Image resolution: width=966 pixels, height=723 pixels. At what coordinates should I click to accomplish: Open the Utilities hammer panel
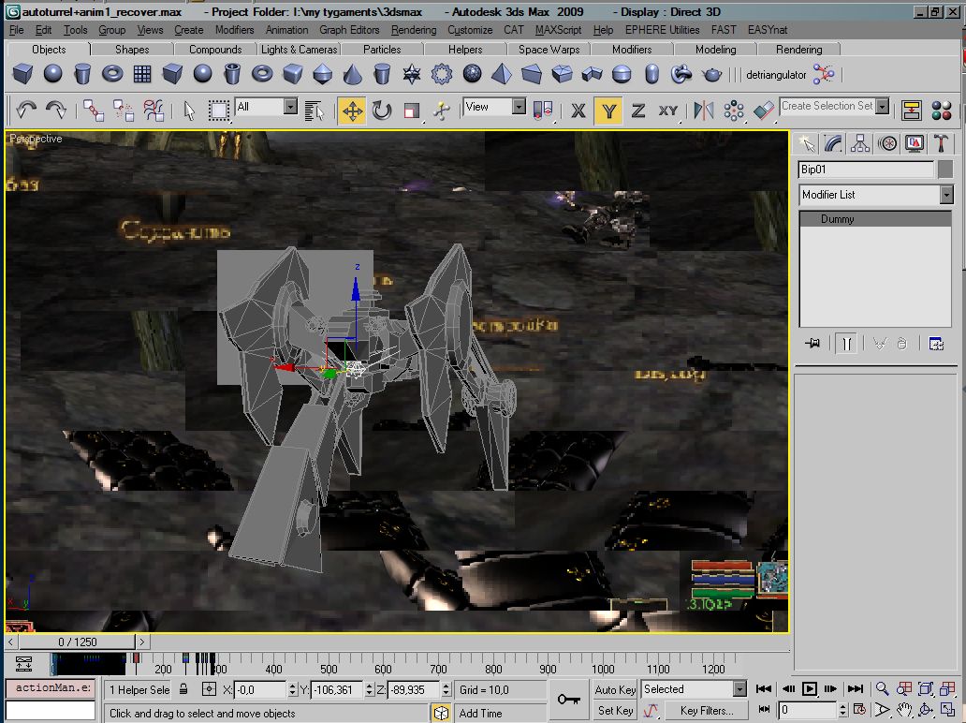[941, 143]
